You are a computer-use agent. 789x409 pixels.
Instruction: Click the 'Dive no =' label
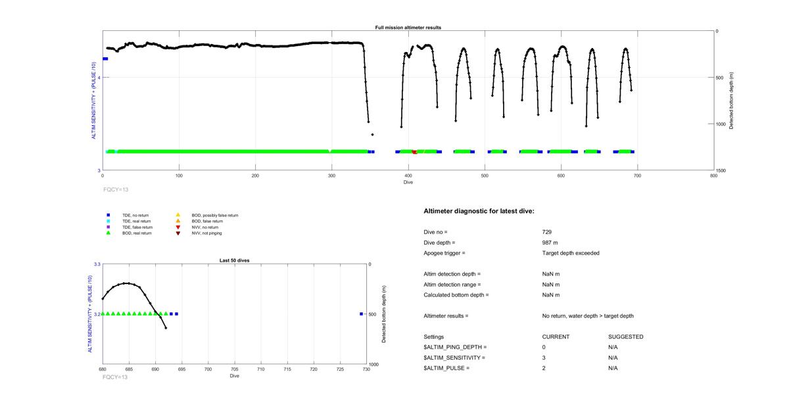pos(435,232)
